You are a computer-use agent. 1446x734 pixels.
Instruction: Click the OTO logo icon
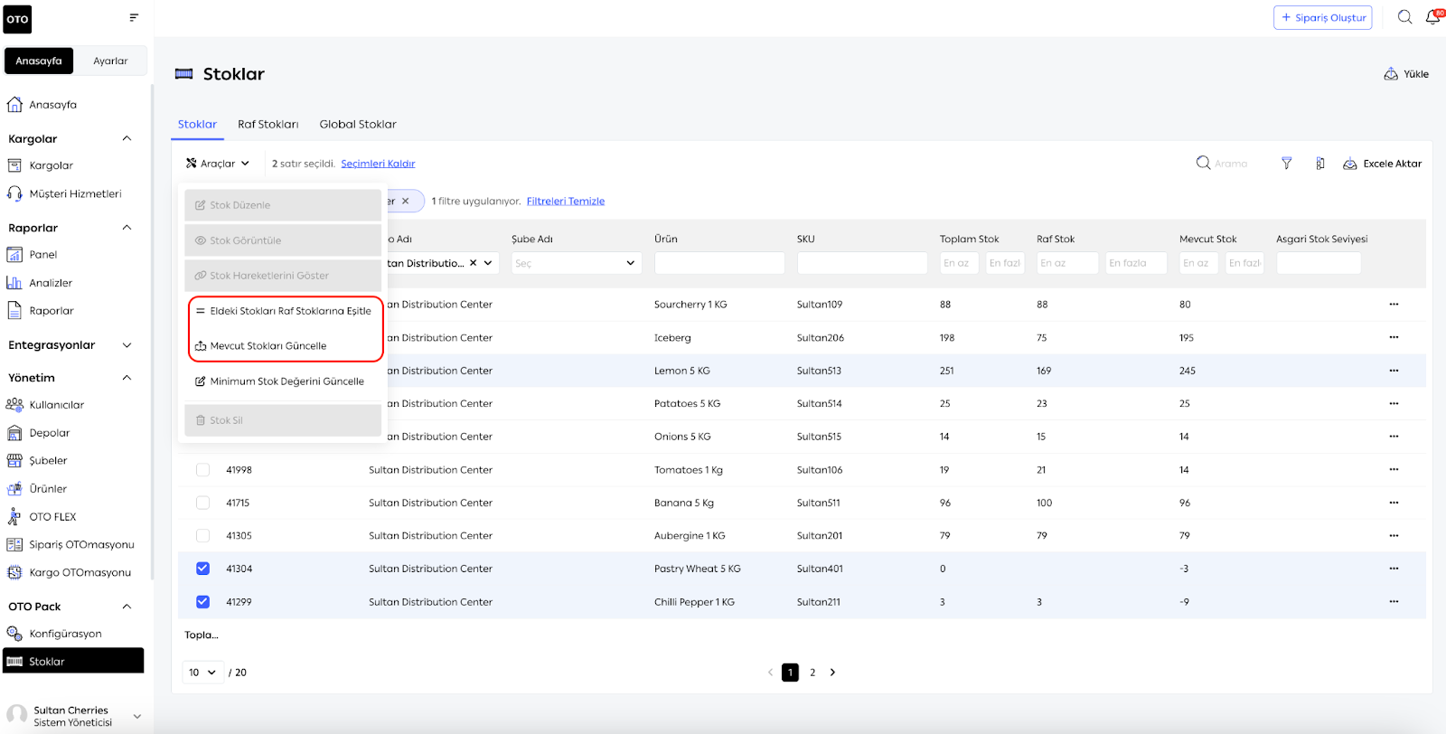pos(17,19)
